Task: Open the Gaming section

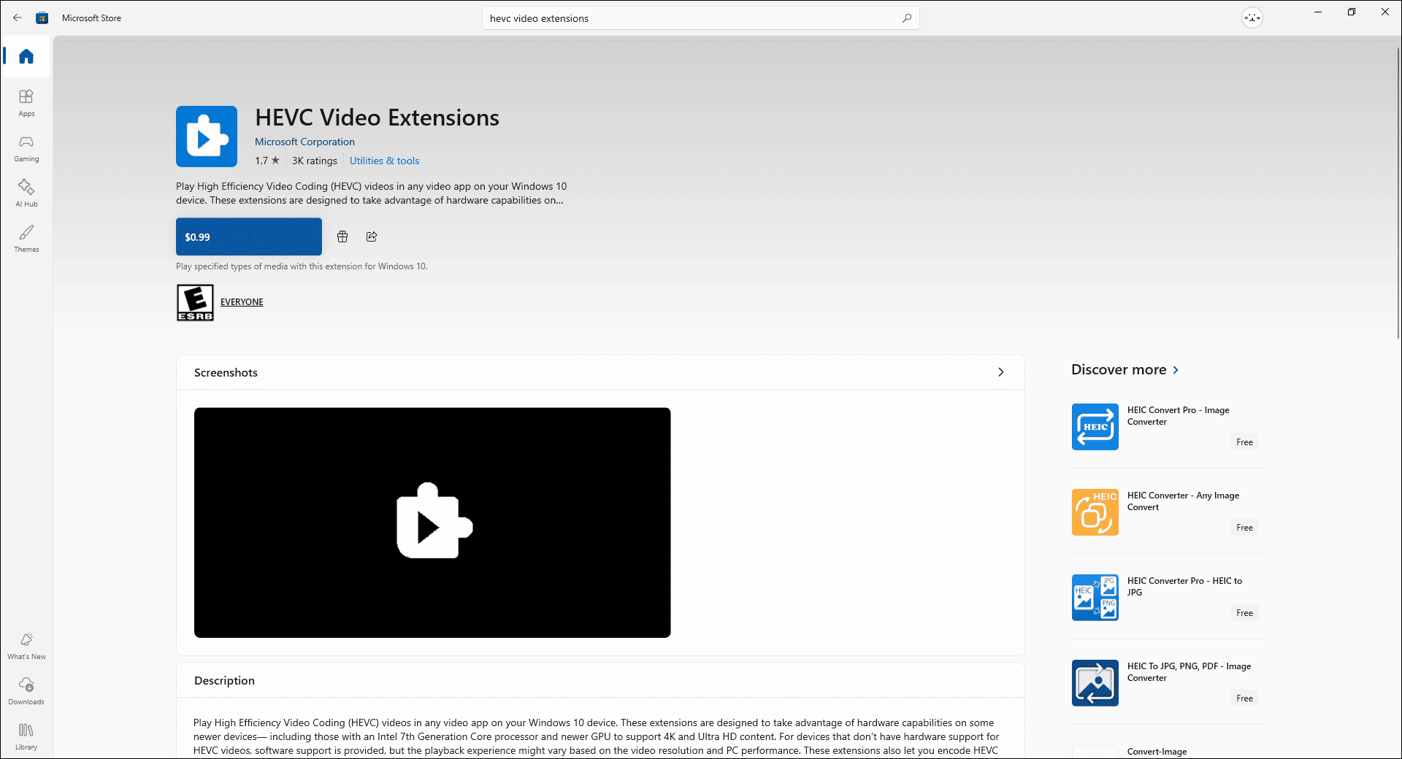Action: [x=26, y=147]
